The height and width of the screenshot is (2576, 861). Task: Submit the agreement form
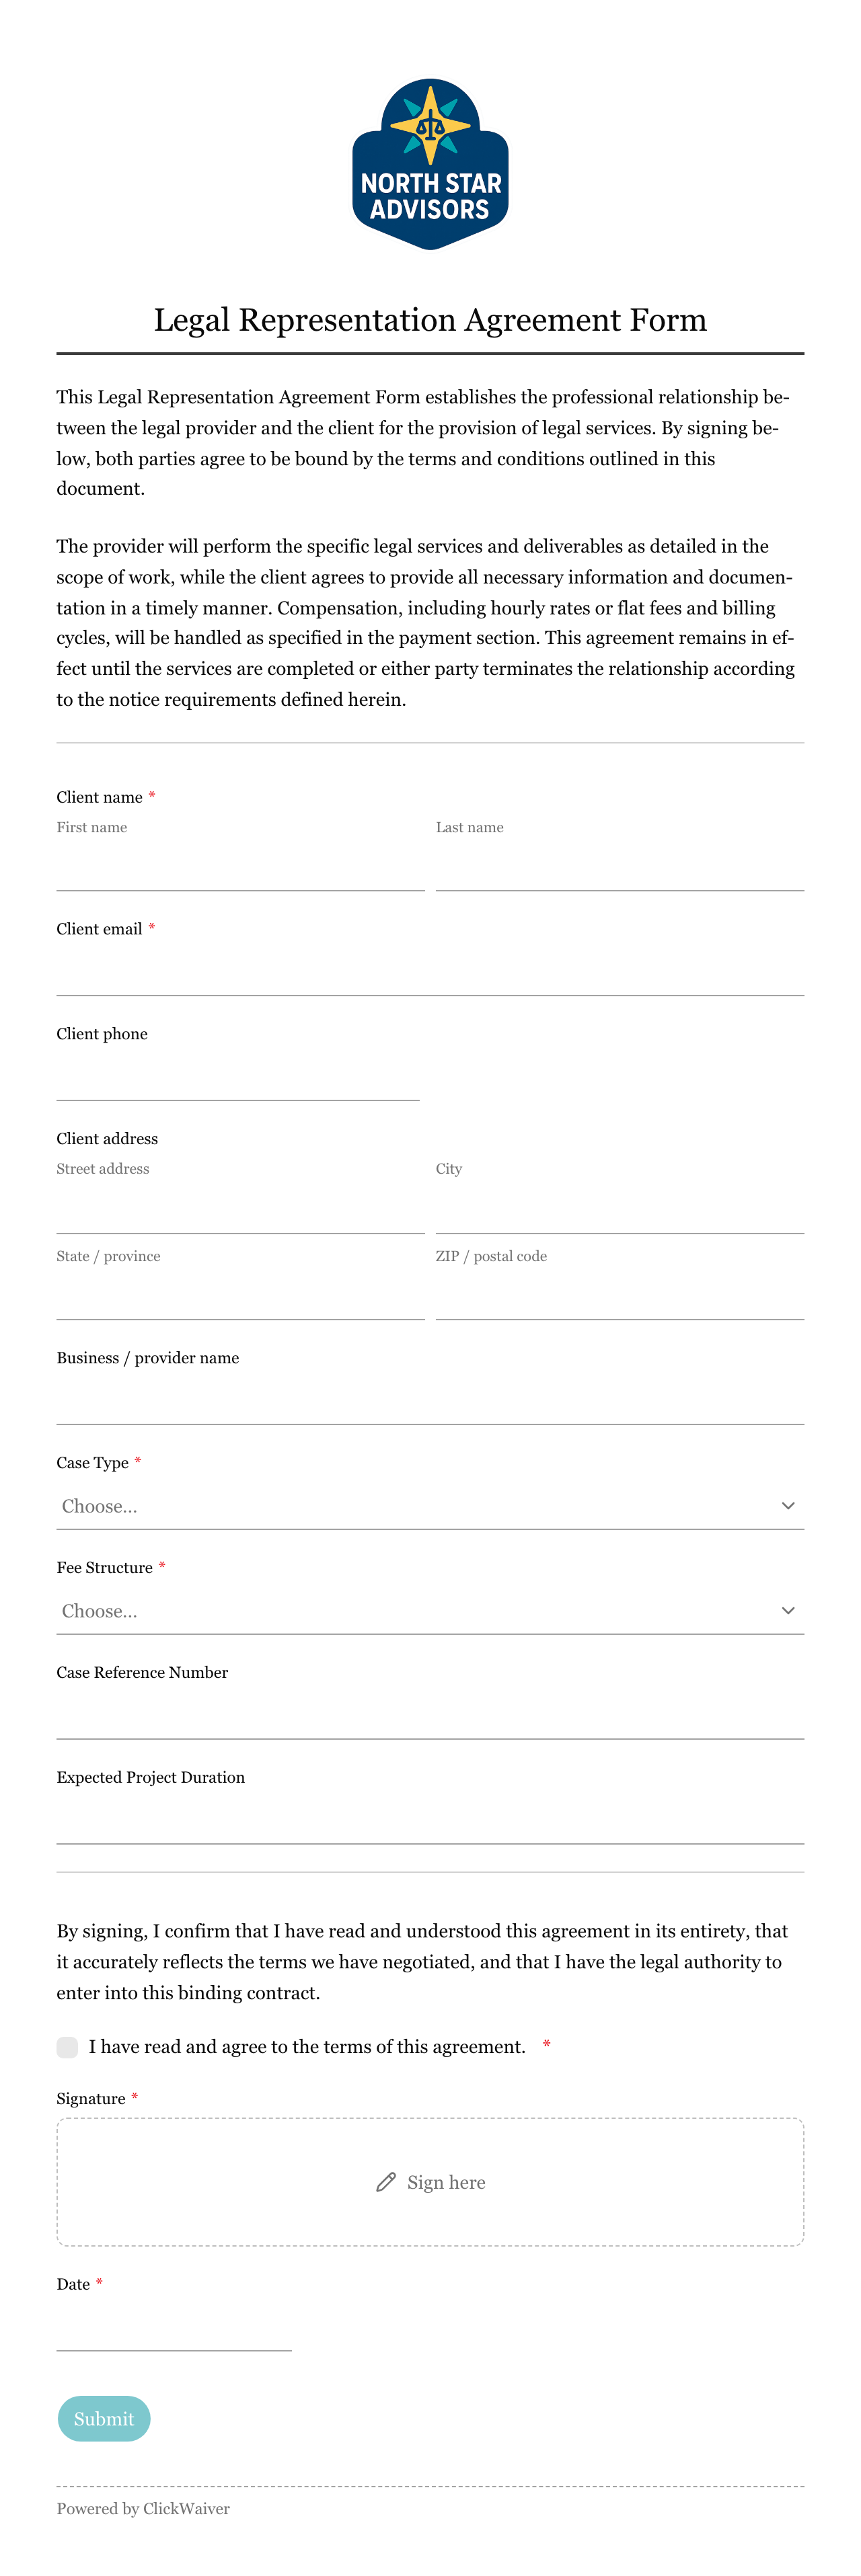click(104, 2419)
